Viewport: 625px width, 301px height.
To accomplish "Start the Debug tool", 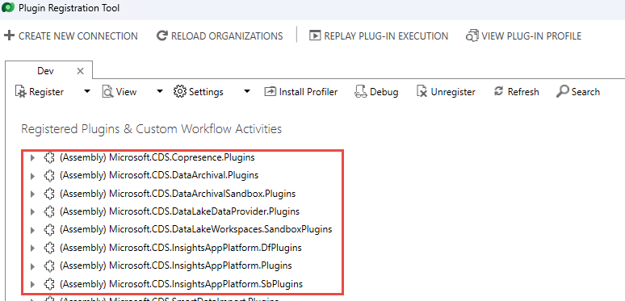I will [x=376, y=92].
